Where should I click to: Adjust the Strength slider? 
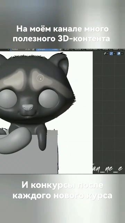[47, 49]
